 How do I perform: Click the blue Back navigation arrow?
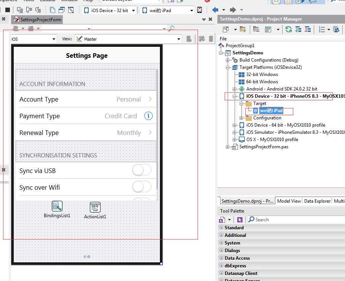[216, 10]
